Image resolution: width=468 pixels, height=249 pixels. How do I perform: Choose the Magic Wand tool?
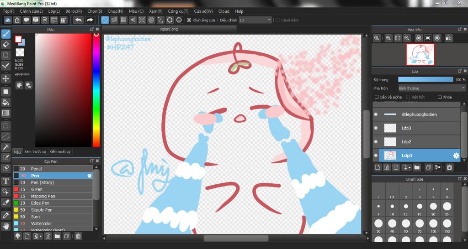[x=5, y=146]
